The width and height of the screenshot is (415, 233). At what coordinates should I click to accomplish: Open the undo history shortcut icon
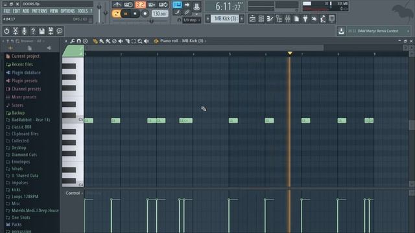pyautogui.click(x=6, y=31)
